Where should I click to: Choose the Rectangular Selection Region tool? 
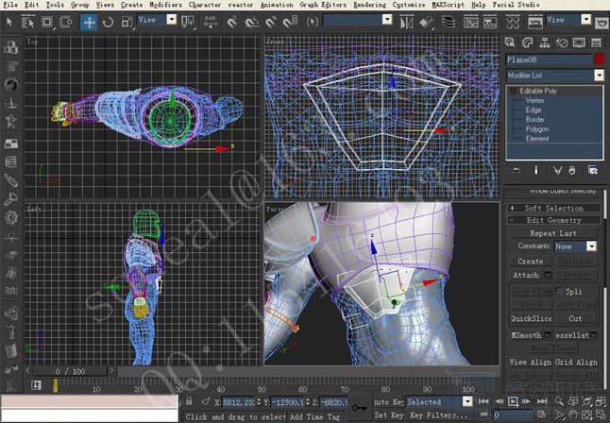coord(46,22)
